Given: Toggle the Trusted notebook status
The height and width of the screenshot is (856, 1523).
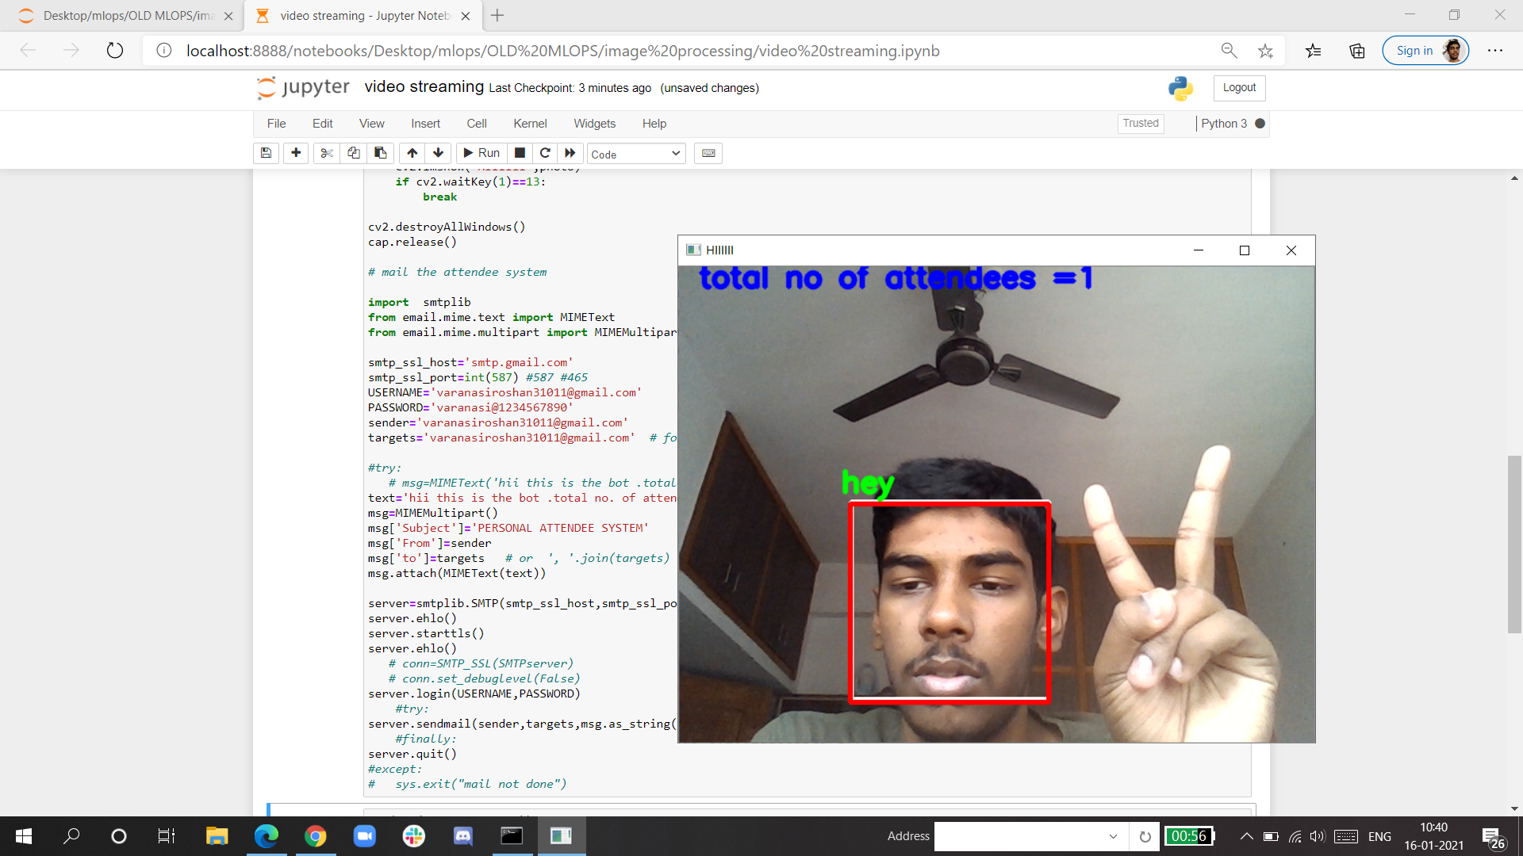Looking at the screenshot, I should coord(1140,124).
